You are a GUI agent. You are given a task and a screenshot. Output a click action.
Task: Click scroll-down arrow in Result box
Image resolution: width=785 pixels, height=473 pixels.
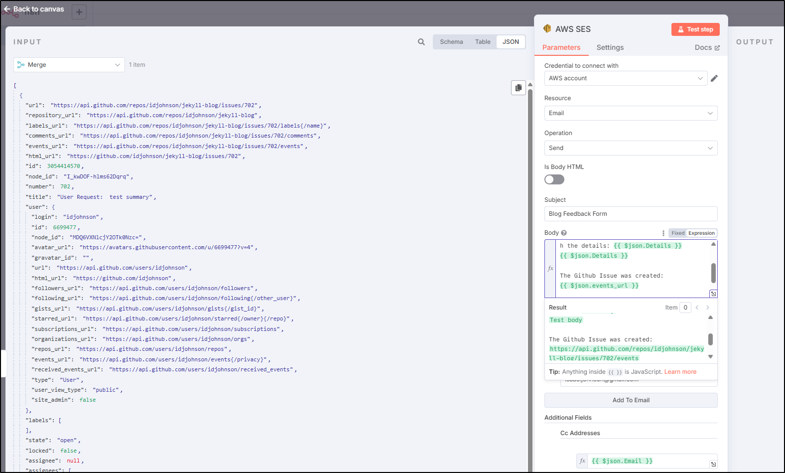click(710, 356)
